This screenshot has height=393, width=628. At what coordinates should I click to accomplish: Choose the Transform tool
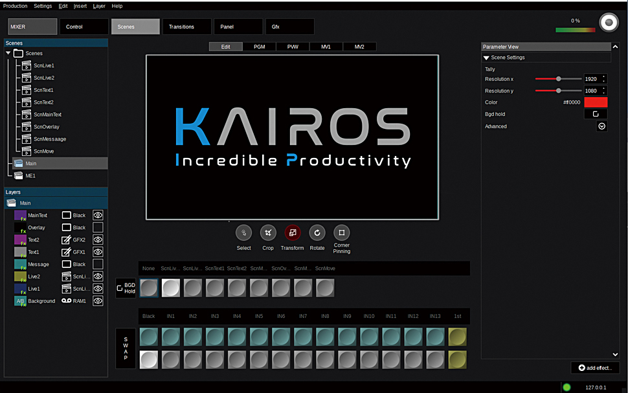point(293,232)
